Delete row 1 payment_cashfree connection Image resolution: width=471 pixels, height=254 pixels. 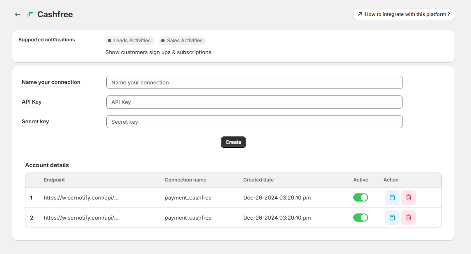[x=409, y=197]
